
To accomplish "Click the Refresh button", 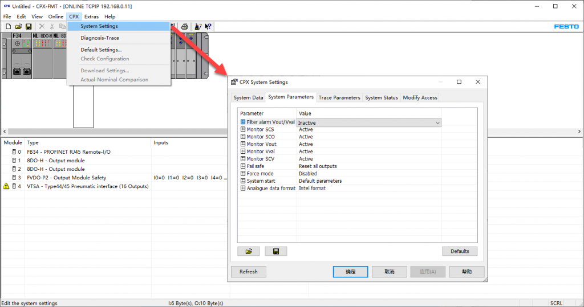I will tap(249, 272).
